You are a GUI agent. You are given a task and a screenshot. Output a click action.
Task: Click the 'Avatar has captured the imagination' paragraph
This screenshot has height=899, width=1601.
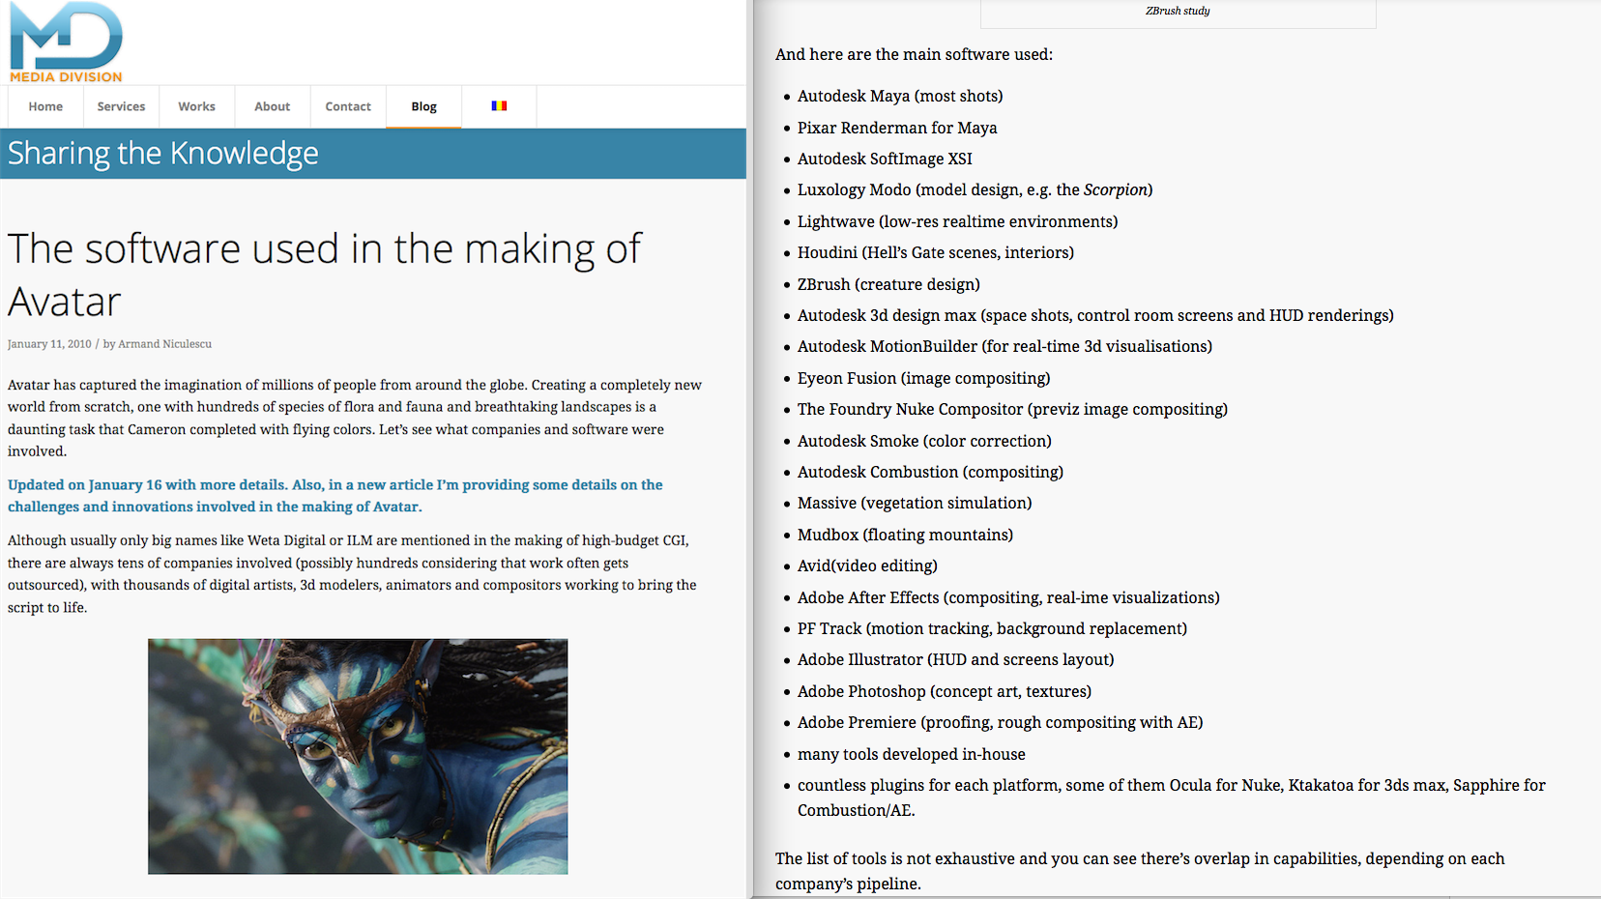tap(355, 418)
